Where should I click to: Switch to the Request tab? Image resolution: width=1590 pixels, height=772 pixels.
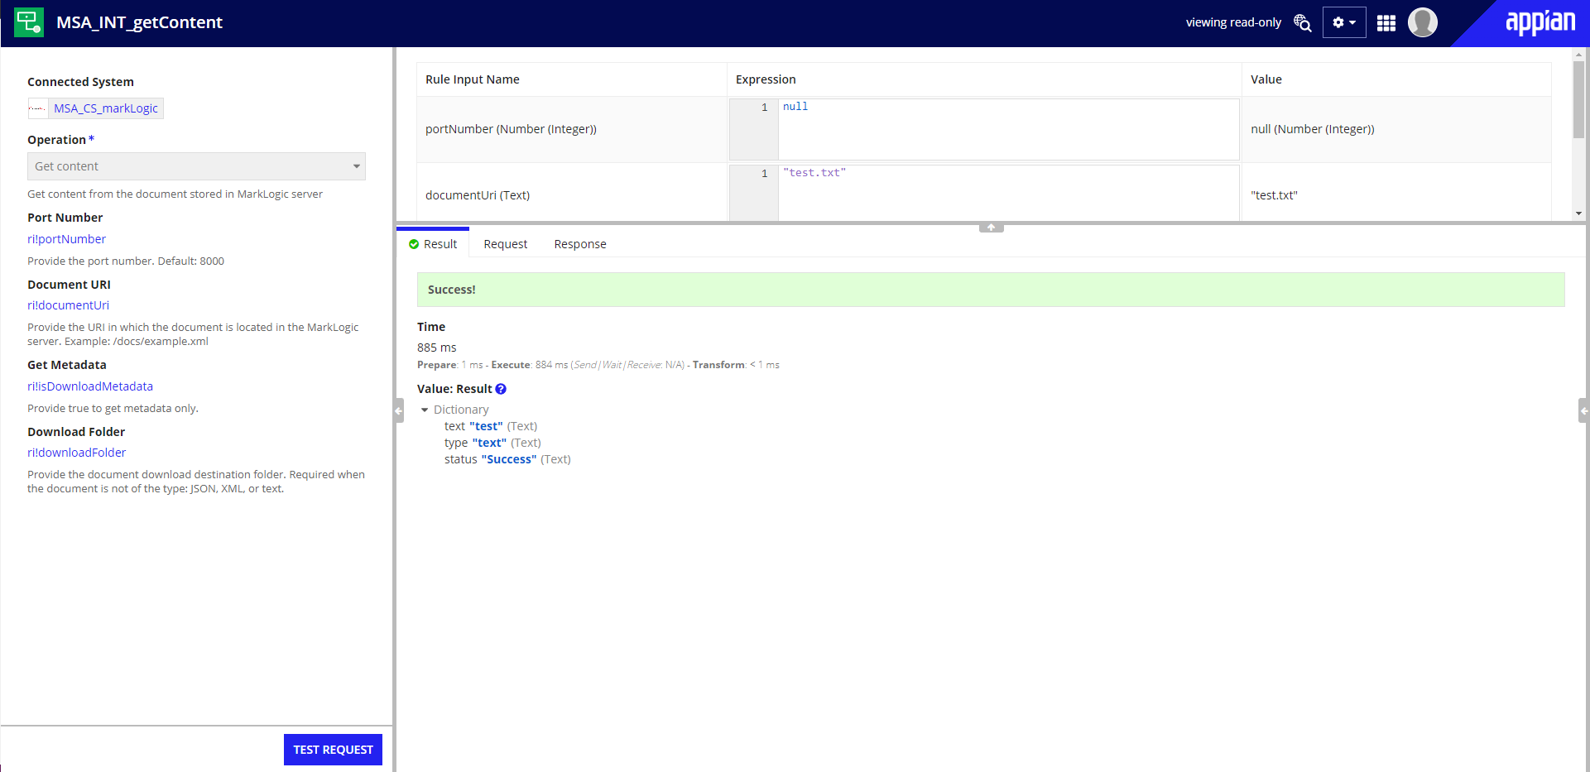click(506, 244)
